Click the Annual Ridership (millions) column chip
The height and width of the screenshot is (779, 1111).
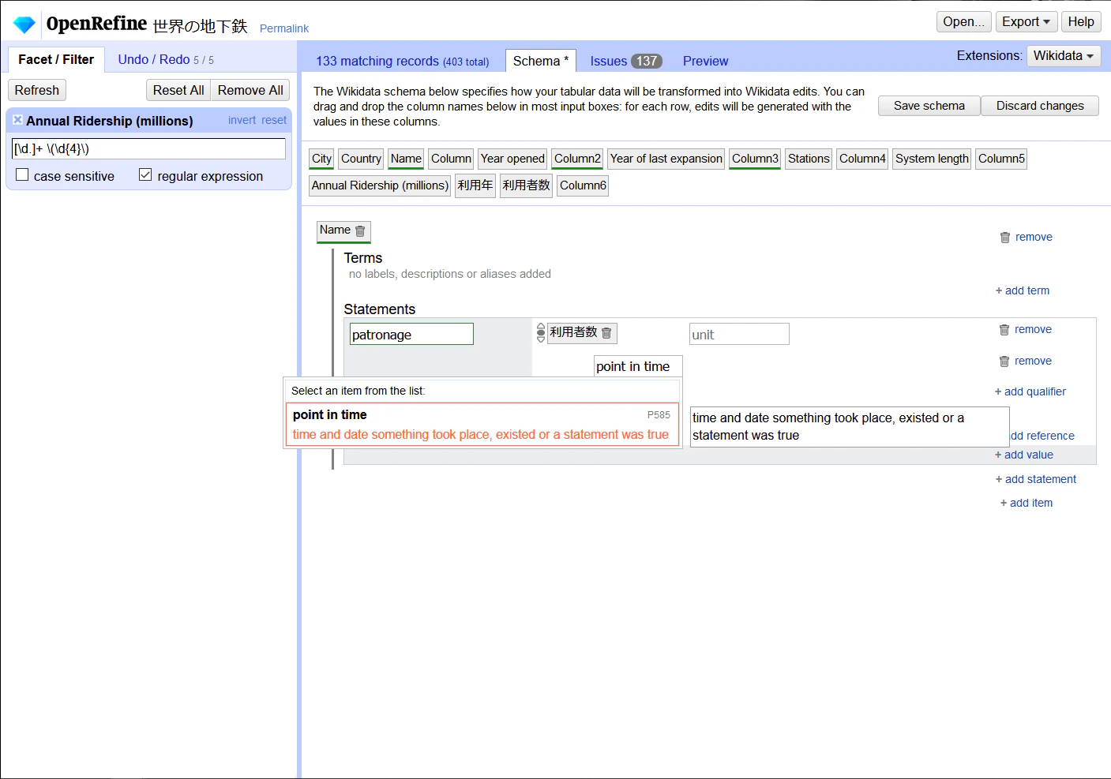point(380,185)
